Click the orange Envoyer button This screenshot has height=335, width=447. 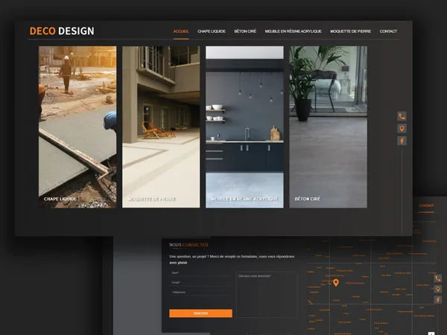(x=200, y=313)
